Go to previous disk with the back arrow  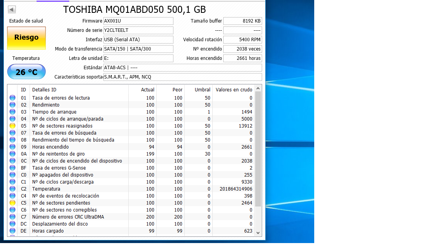pyautogui.click(x=11, y=9)
